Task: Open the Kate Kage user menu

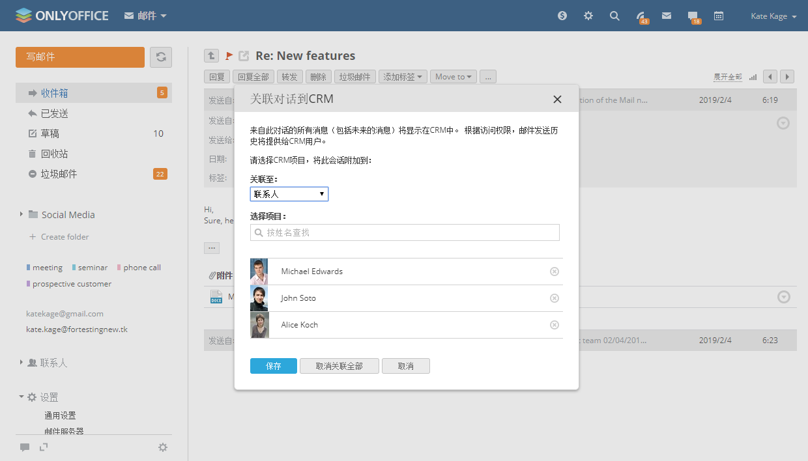Action: point(773,16)
